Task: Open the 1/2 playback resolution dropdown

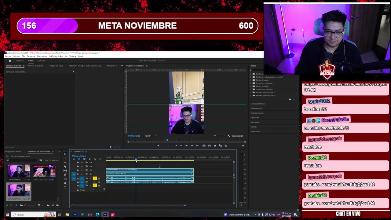Action: click(219, 136)
